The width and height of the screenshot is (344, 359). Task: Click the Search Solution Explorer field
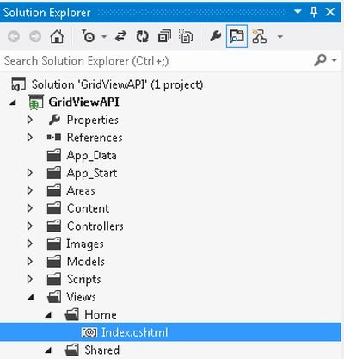(x=157, y=60)
